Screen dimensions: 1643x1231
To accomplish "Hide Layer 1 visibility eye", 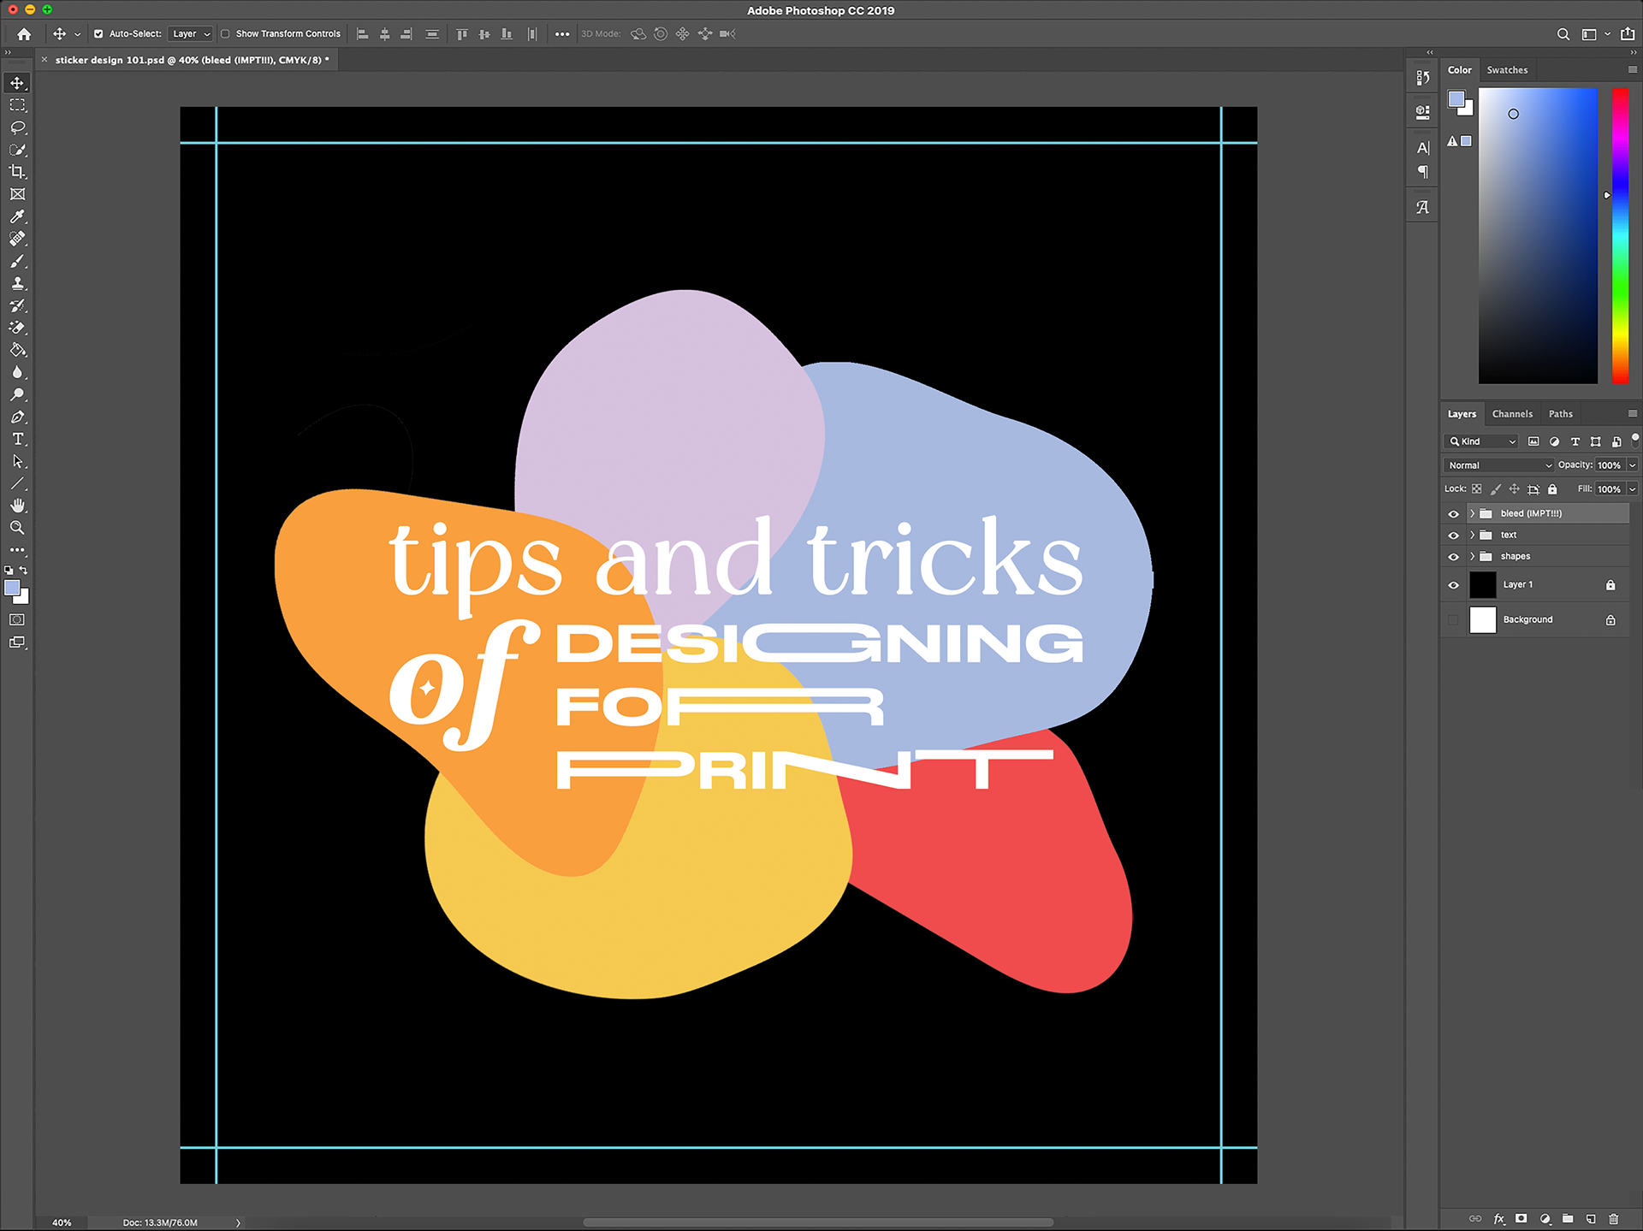I will coord(1453,585).
